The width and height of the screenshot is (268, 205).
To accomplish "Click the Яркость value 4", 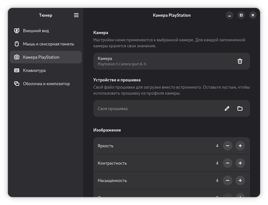I will (x=217, y=146).
